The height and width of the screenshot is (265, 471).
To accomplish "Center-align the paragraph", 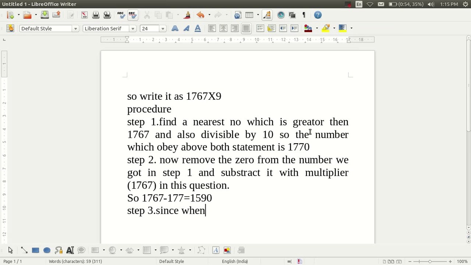I will [x=223, y=28].
